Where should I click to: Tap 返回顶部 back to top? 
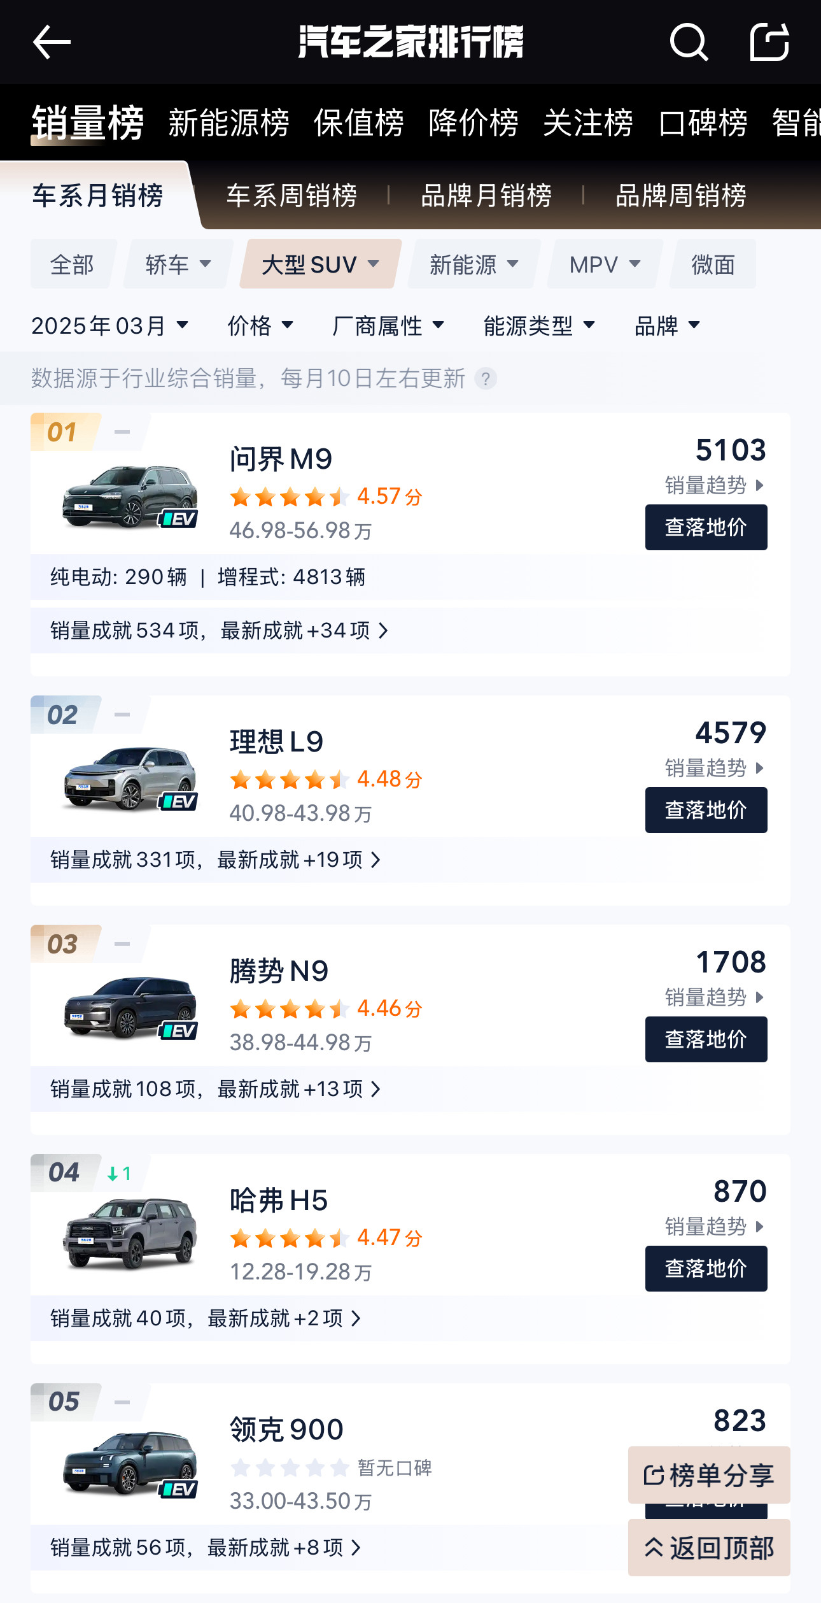(709, 1548)
